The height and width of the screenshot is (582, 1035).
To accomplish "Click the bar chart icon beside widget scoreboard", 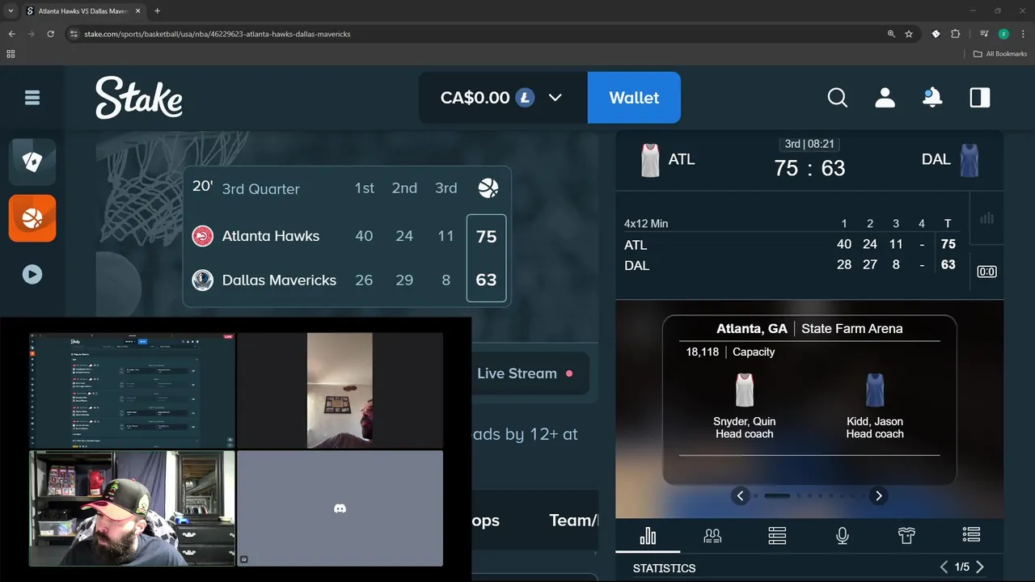I will pos(986,218).
